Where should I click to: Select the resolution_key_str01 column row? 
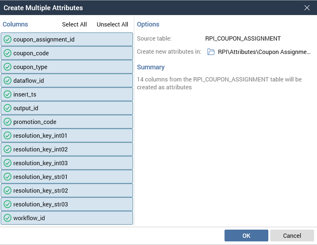[67, 177]
